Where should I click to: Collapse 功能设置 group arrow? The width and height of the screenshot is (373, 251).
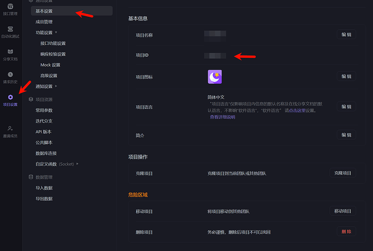pos(56,32)
